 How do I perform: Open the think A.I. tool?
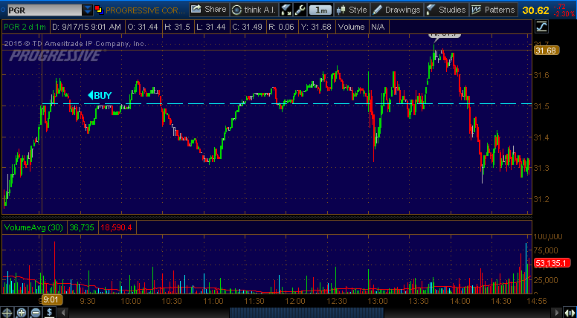252,10
